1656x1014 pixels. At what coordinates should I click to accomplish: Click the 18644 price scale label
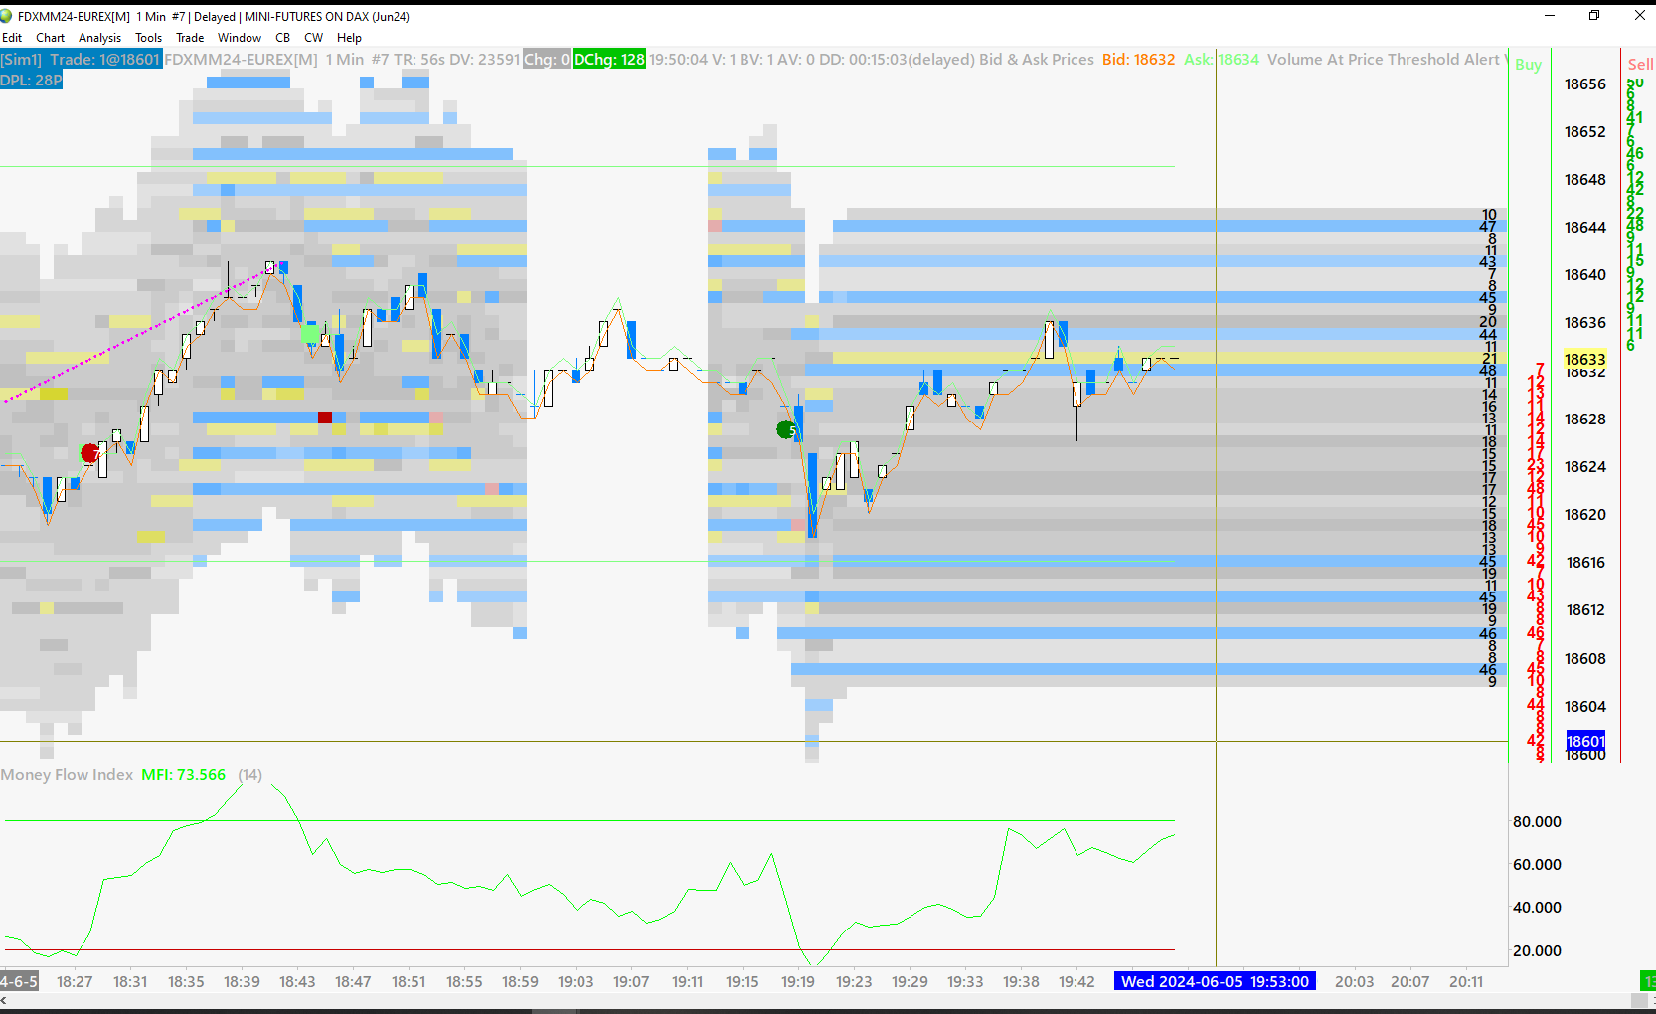(1585, 228)
